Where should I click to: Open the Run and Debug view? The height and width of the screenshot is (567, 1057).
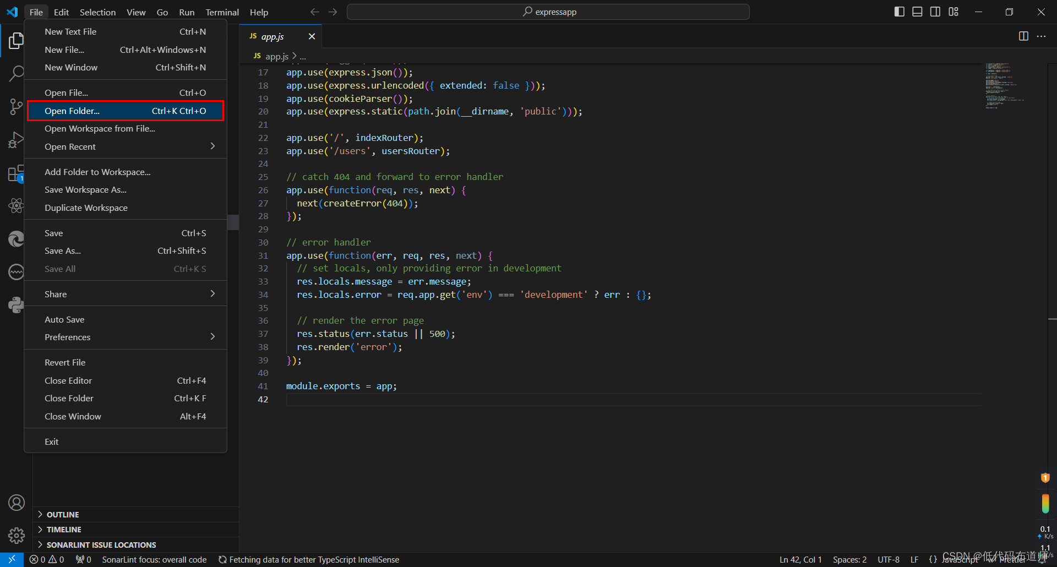point(16,140)
